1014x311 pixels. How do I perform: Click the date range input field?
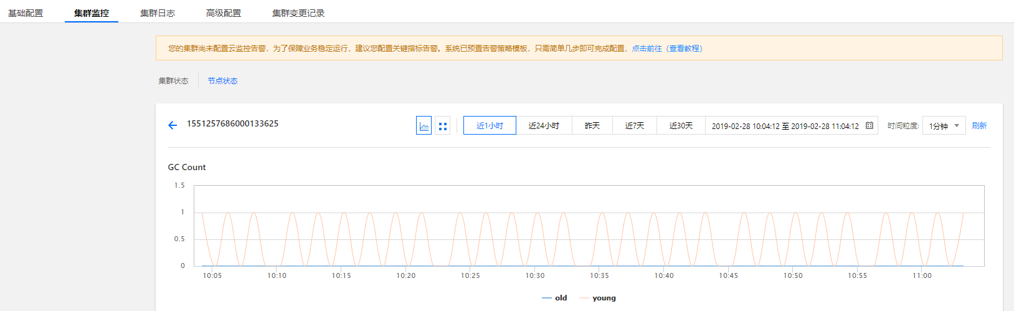[792, 125]
